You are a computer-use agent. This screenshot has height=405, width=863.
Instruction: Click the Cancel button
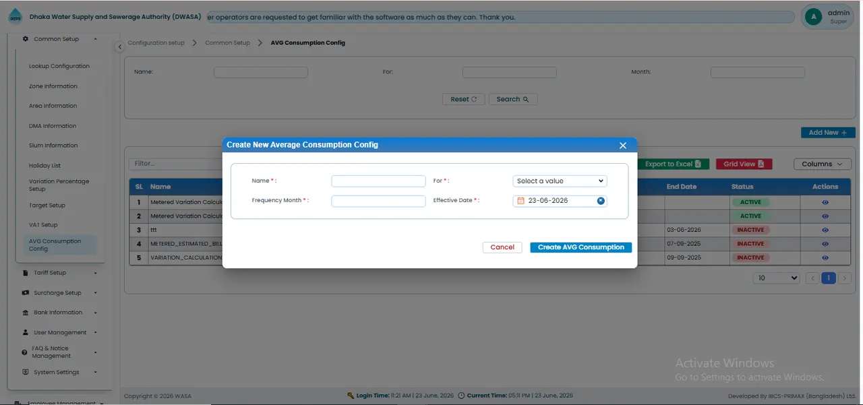pos(502,247)
